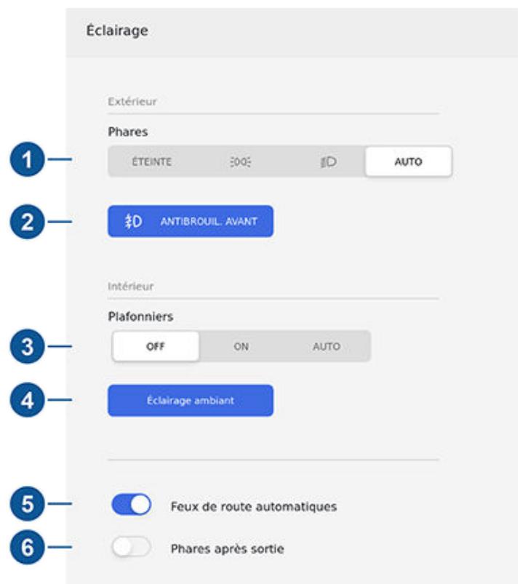Click the Éclairage page title
The width and height of the screenshot is (520, 584).
117,31
